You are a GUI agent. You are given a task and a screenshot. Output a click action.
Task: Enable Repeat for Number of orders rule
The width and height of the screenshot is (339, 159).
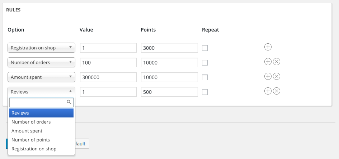pyautogui.click(x=205, y=63)
